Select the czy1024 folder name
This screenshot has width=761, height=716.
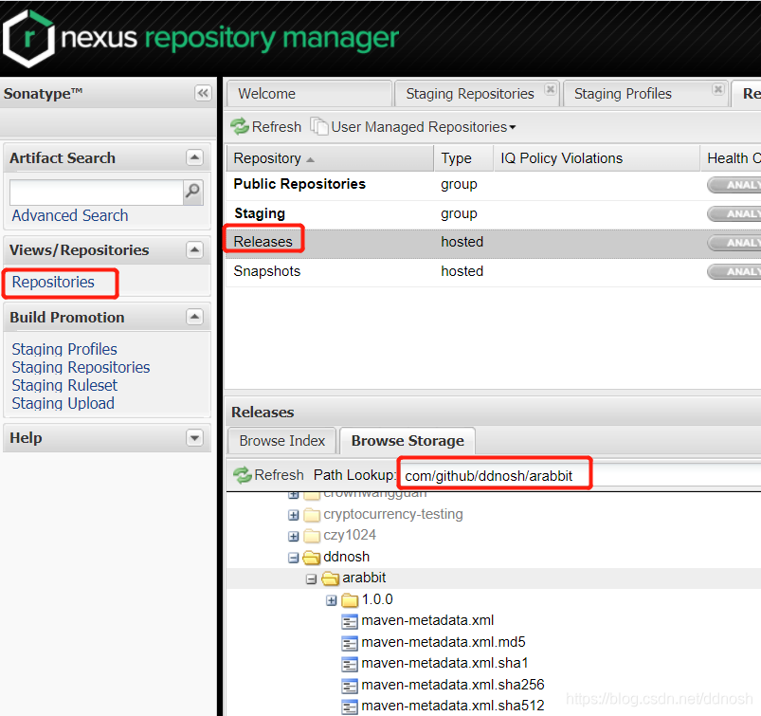[350, 535]
